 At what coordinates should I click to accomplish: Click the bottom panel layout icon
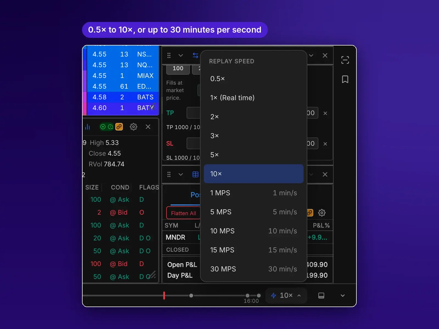click(x=321, y=296)
